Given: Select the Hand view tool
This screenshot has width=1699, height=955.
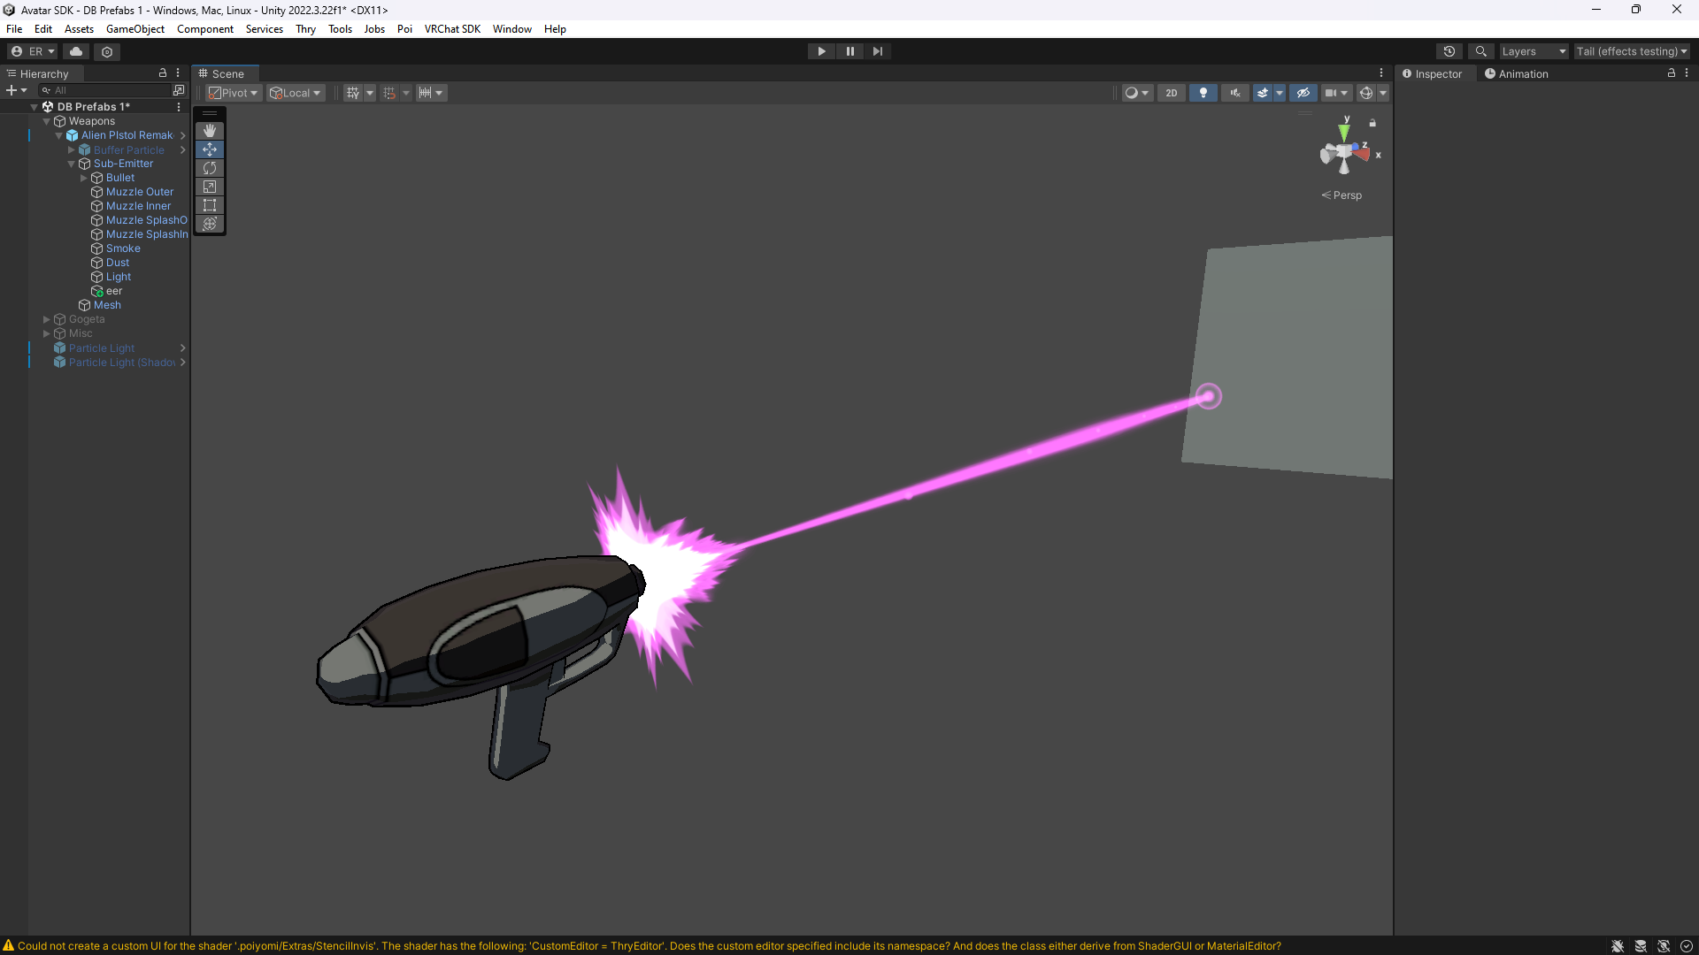Looking at the screenshot, I should pos(210,131).
